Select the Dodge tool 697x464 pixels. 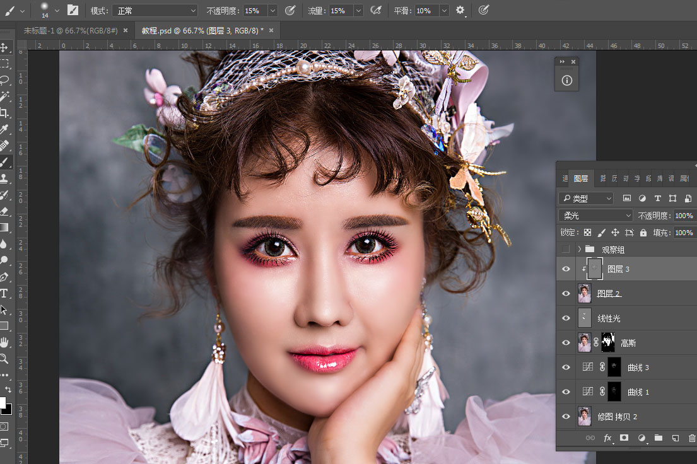click(x=4, y=260)
